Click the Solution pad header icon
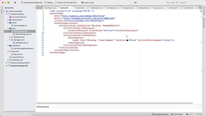Viewport: 206px width, 116px height. coord(6,8)
